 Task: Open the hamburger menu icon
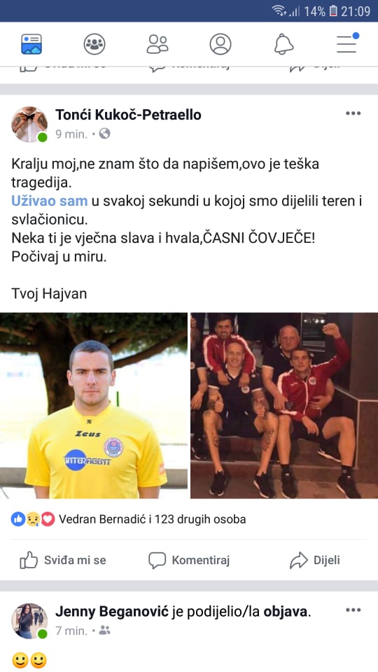347,43
